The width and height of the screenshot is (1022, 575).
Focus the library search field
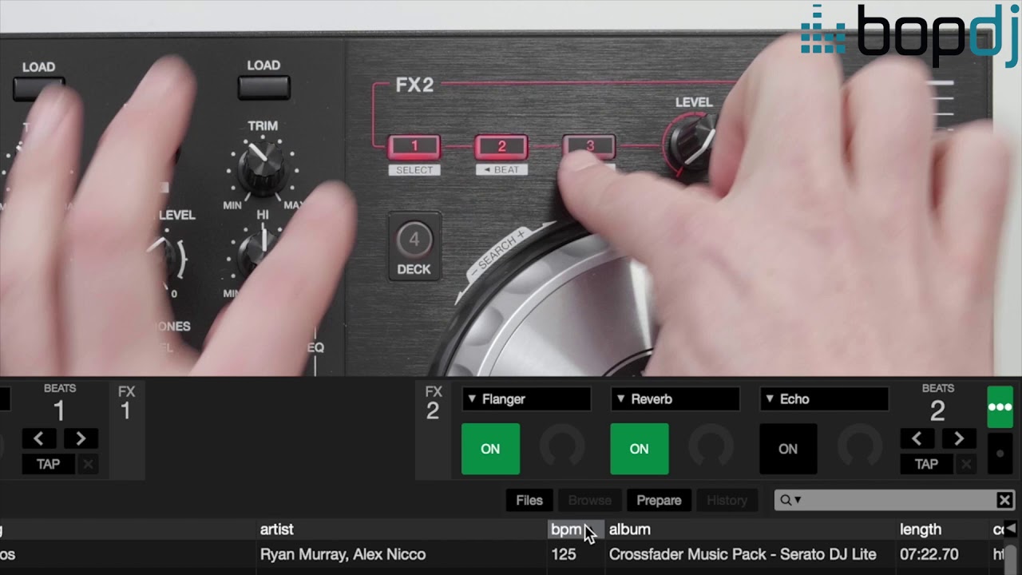[x=894, y=500]
